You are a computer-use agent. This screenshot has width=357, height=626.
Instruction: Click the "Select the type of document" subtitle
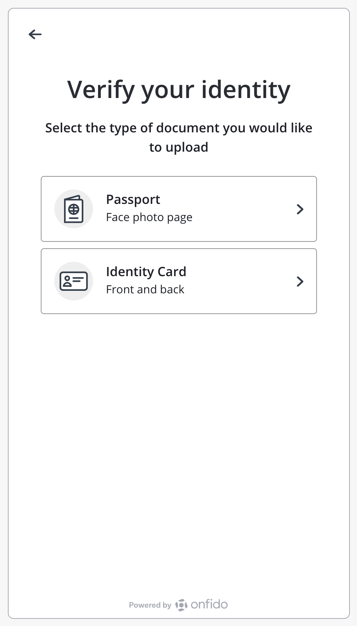tap(179, 137)
